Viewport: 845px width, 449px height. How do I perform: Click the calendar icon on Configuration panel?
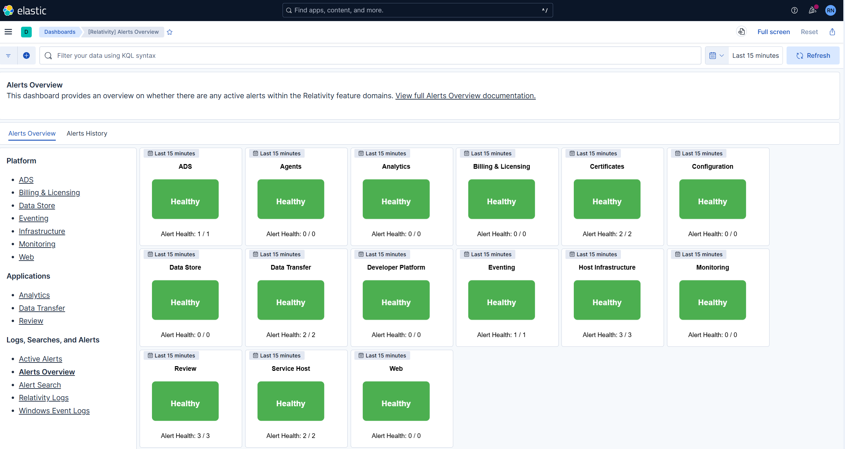tap(678, 153)
